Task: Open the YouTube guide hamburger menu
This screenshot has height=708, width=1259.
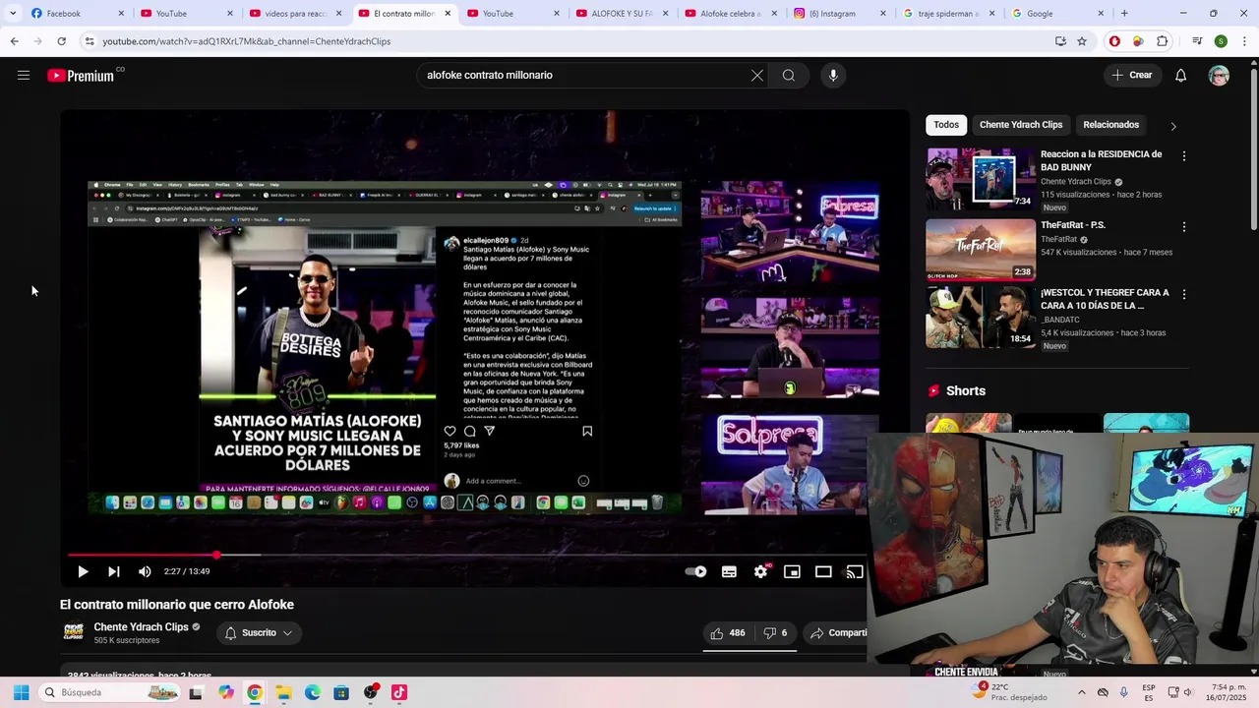Action: (24, 75)
